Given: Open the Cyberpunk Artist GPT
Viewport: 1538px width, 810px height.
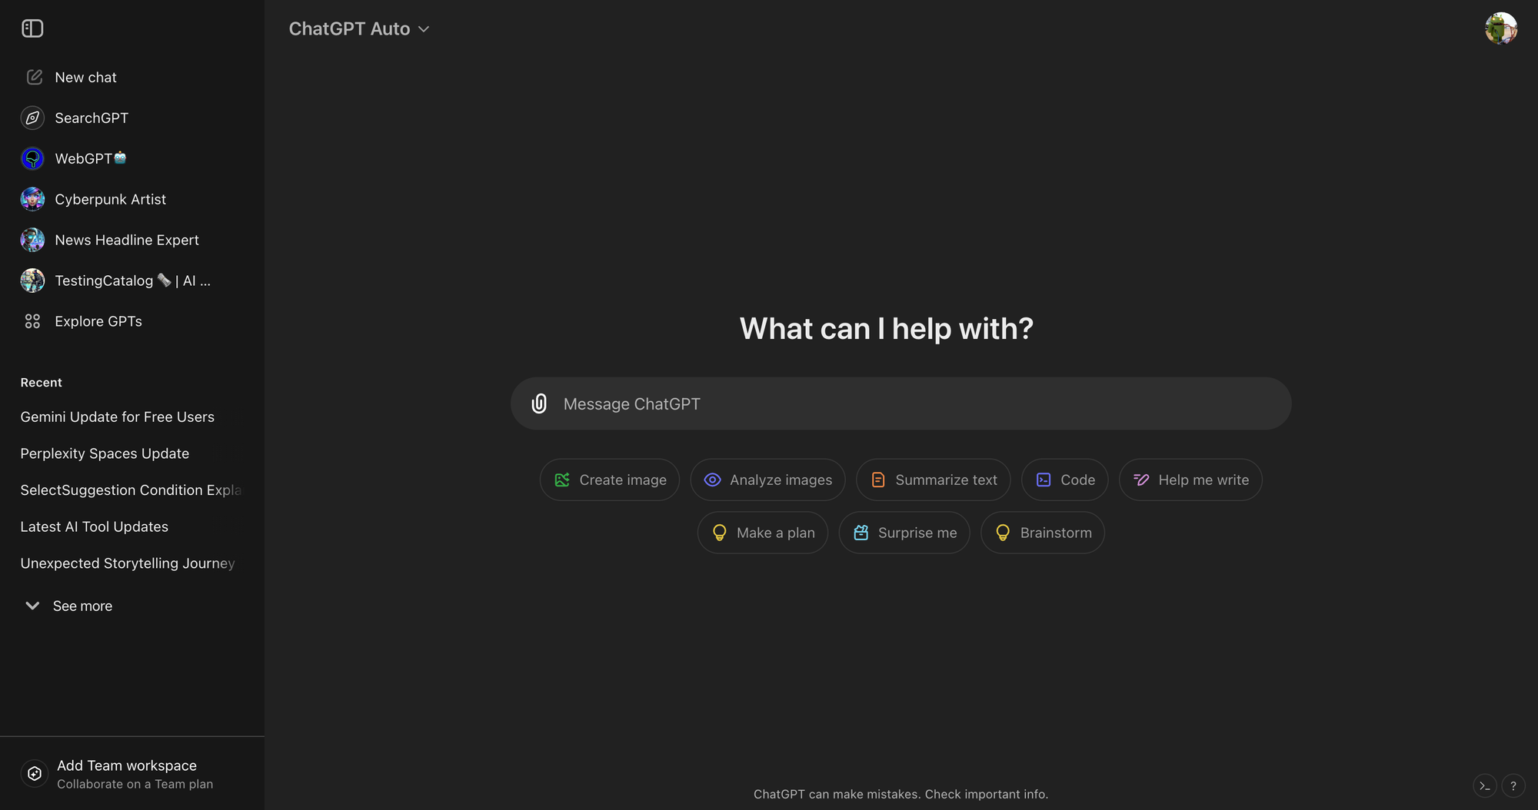Looking at the screenshot, I should (110, 198).
